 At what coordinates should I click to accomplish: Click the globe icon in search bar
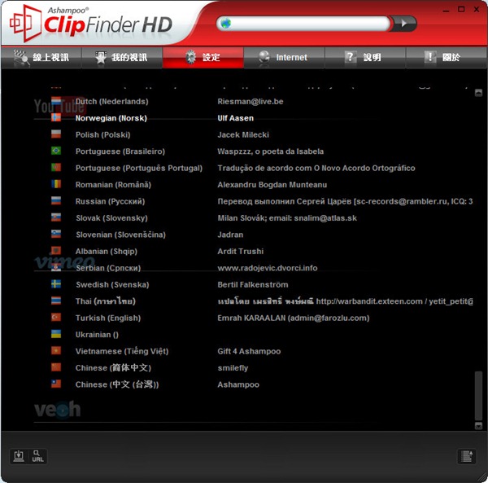click(x=225, y=23)
